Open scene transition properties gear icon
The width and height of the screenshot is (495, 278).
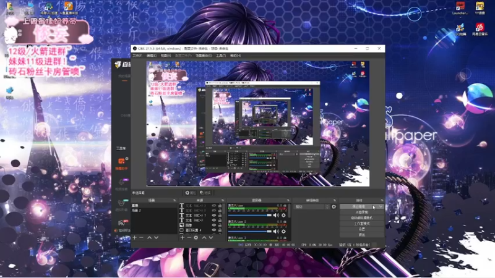click(x=334, y=207)
